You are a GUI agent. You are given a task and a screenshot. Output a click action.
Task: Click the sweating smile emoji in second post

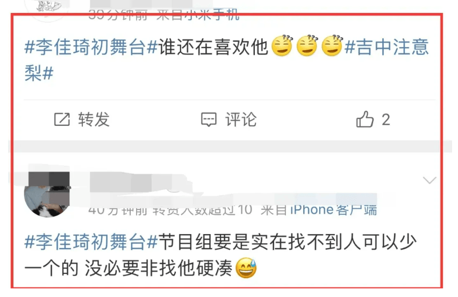[x=246, y=268]
